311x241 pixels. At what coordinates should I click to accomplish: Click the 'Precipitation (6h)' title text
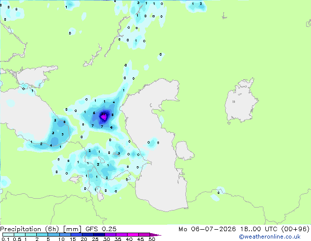tap(29, 229)
